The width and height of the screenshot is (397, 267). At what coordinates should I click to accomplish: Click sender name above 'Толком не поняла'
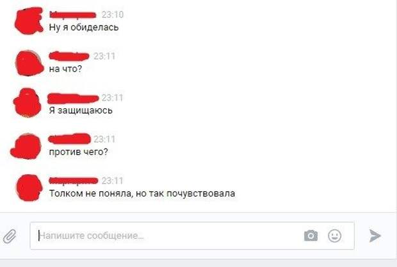coord(74,181)
